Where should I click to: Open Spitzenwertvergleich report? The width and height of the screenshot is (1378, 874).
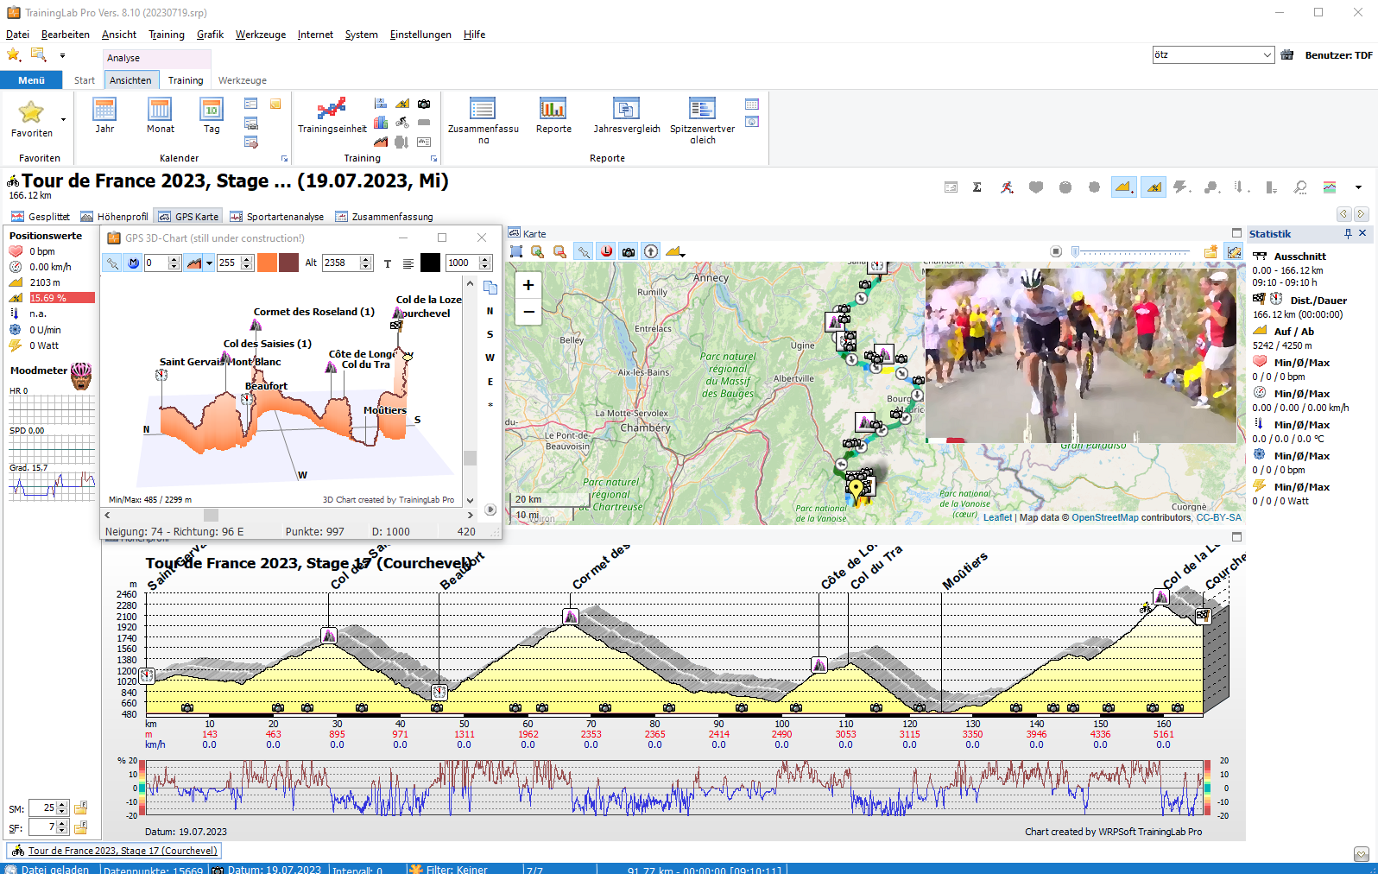(x=703, y=120)
